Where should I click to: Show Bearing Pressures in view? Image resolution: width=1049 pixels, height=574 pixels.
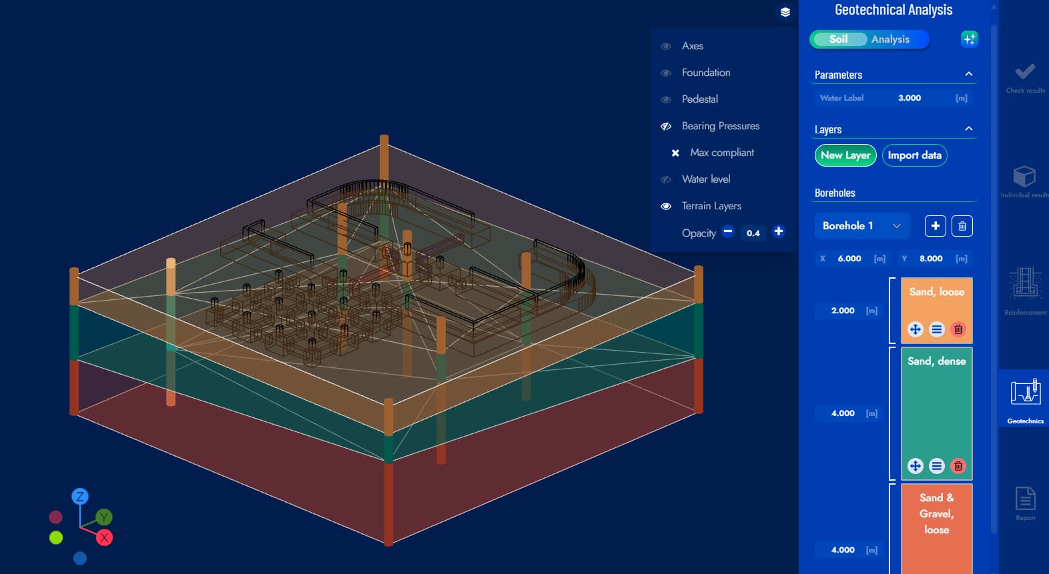665,126
